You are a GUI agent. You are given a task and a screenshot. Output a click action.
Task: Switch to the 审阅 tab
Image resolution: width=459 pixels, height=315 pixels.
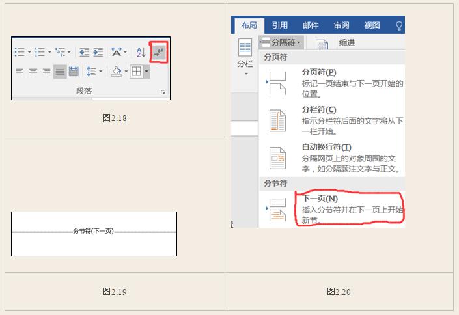pyautogui.click(x=341, y=25)
